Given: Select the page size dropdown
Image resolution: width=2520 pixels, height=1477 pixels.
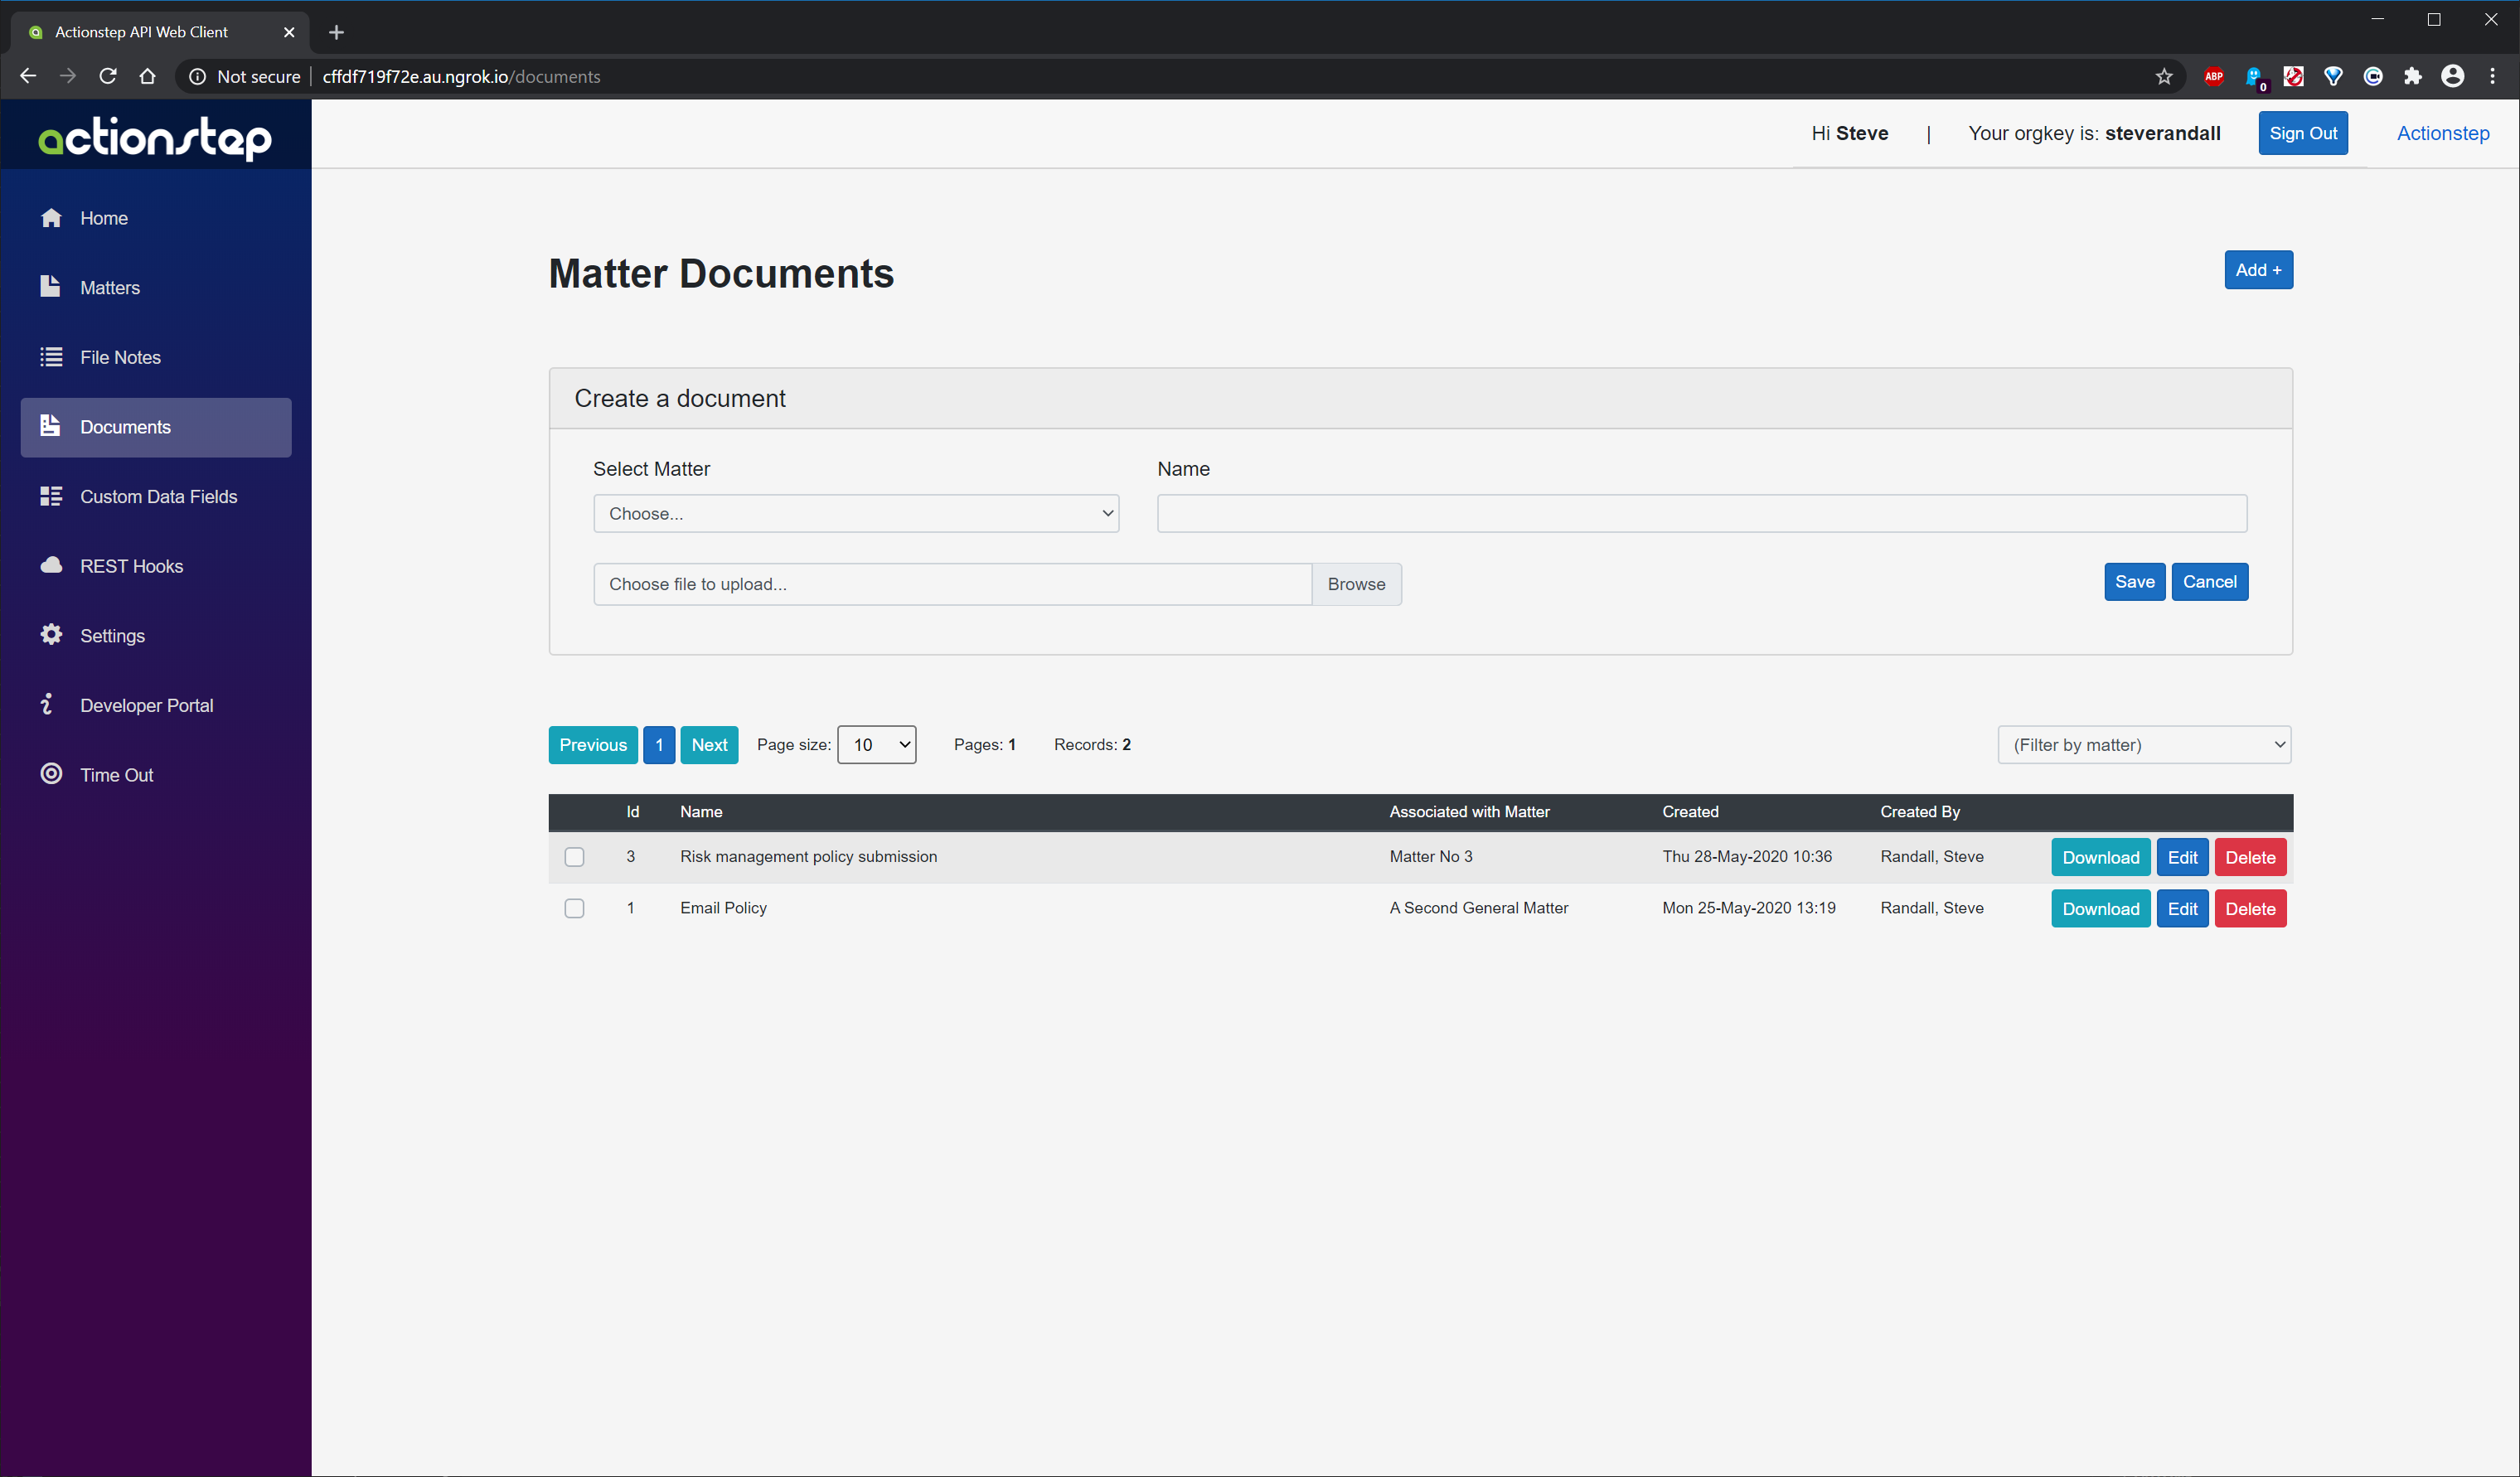Looking at the screenshot, I should (878, 743).
